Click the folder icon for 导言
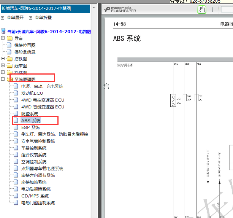233x218 pixels. tap(10, 38)
